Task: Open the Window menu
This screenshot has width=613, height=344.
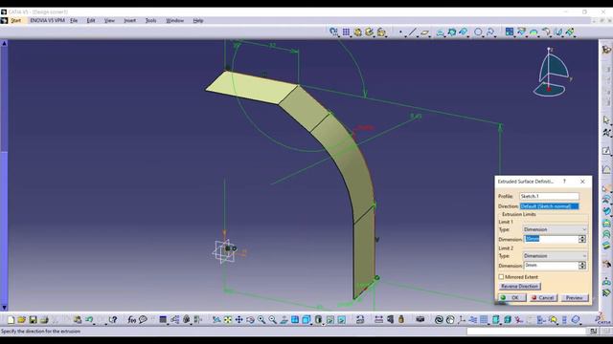Action: click(174, 20)
